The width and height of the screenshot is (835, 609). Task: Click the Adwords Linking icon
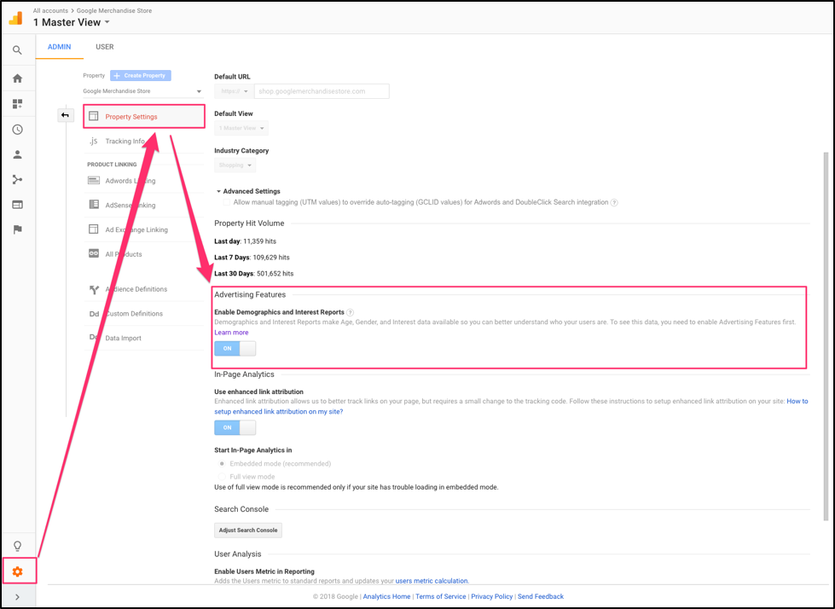[x=94, y=181]
